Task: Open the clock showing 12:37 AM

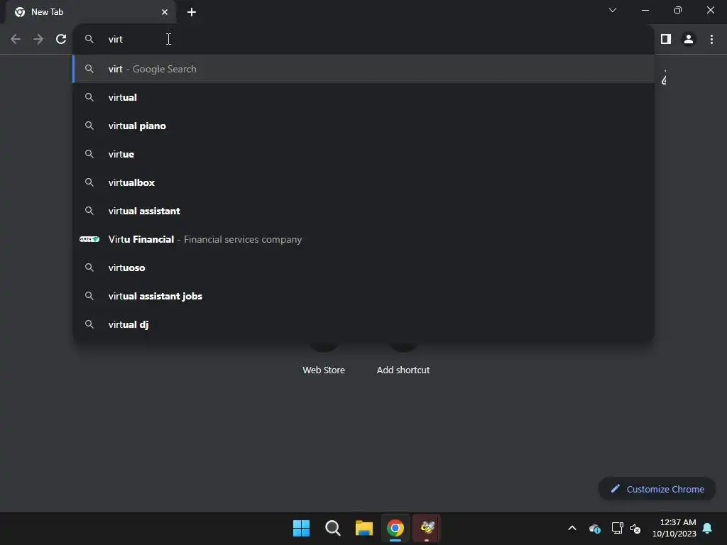Action: coord(674,528)
